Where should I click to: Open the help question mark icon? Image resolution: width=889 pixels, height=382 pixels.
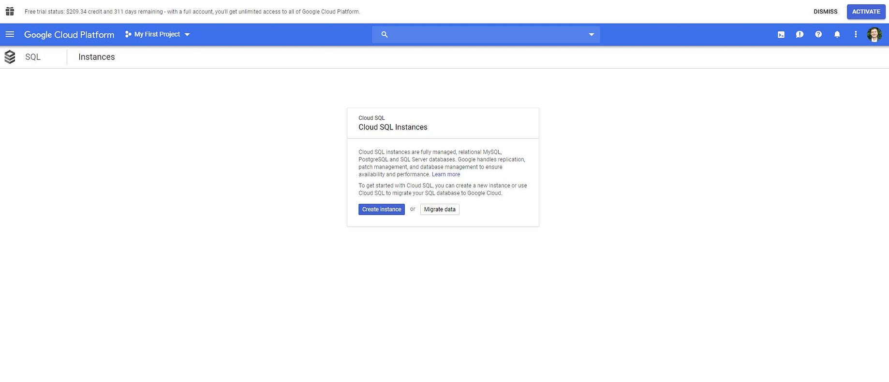point(818,34)
